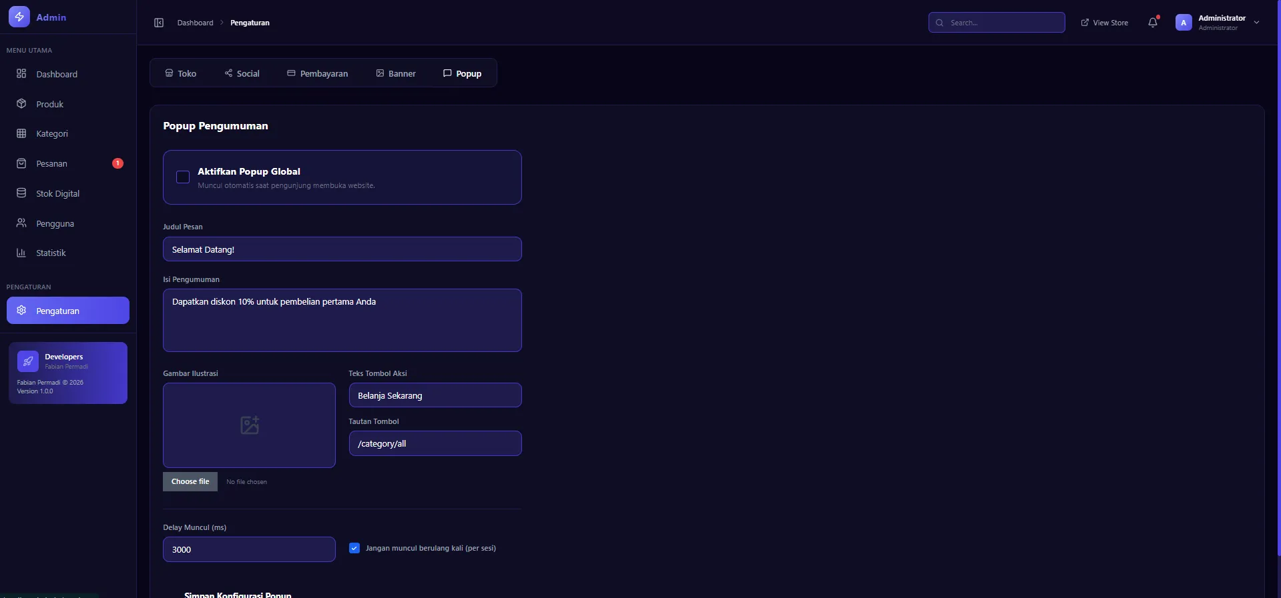Uncheck Jangan muncul berulang kali option
1281x598 pixels.
coord(354,548)
